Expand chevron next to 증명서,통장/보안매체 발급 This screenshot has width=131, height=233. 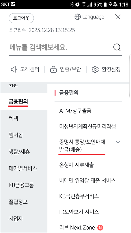tap(118, 142)
